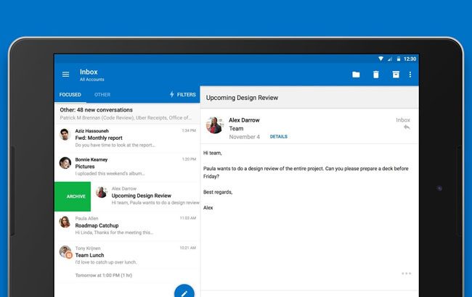The image size is (472, 297).
Task: Expand quoted text with the three dots in the message body
Action: (x=406, y=274)
